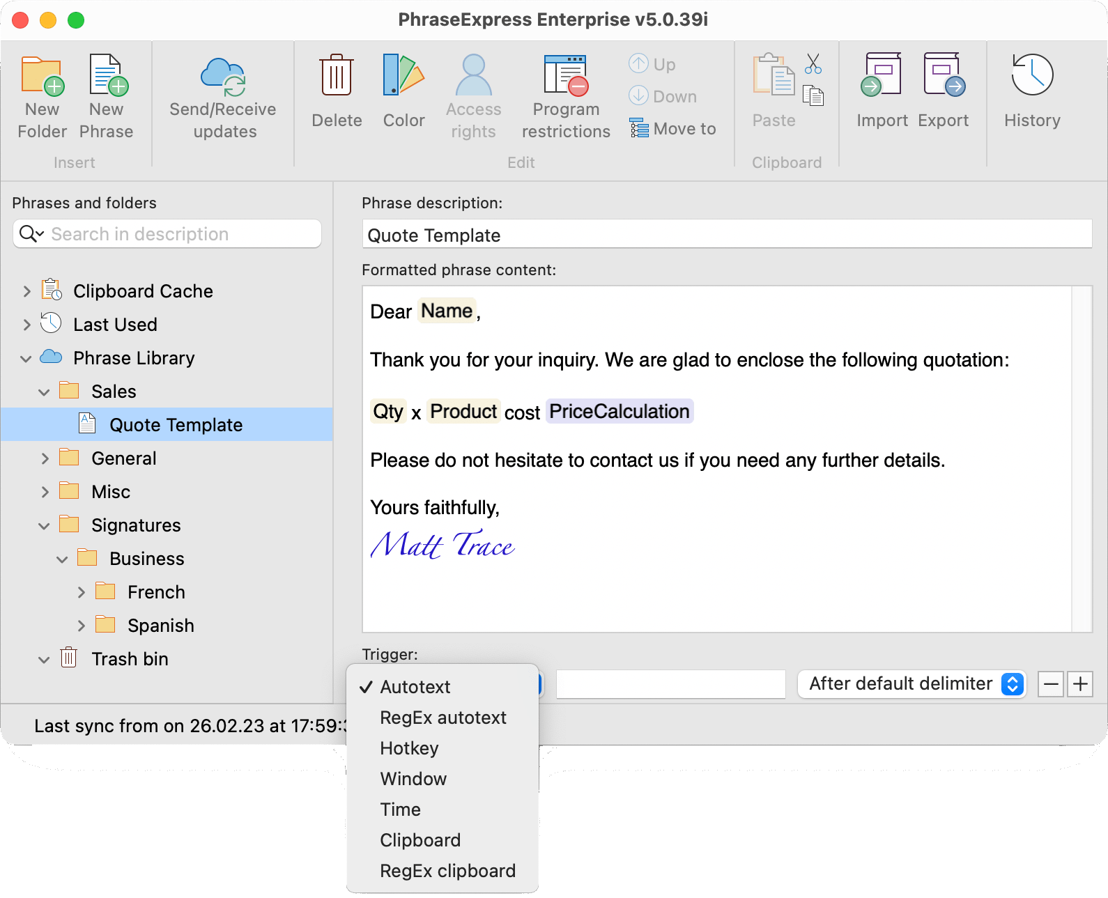Click the PriceCalculation macro token
This screenshot has width=1108, height=898.
click(x=620, y=411)
